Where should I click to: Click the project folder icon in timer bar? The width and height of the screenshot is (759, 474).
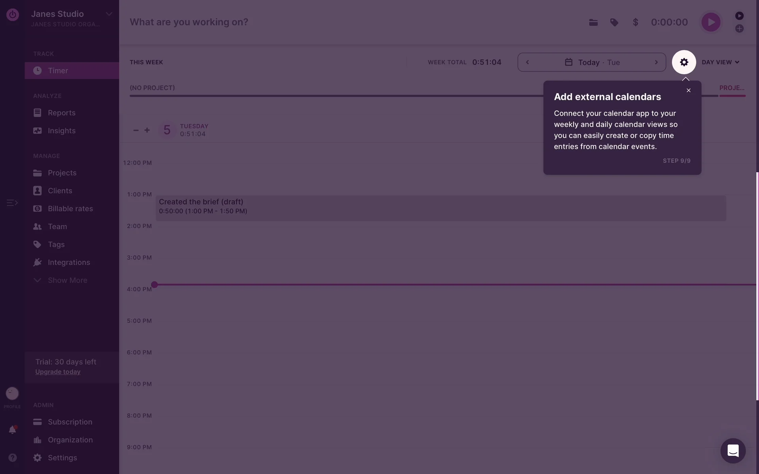pos(593,23)
